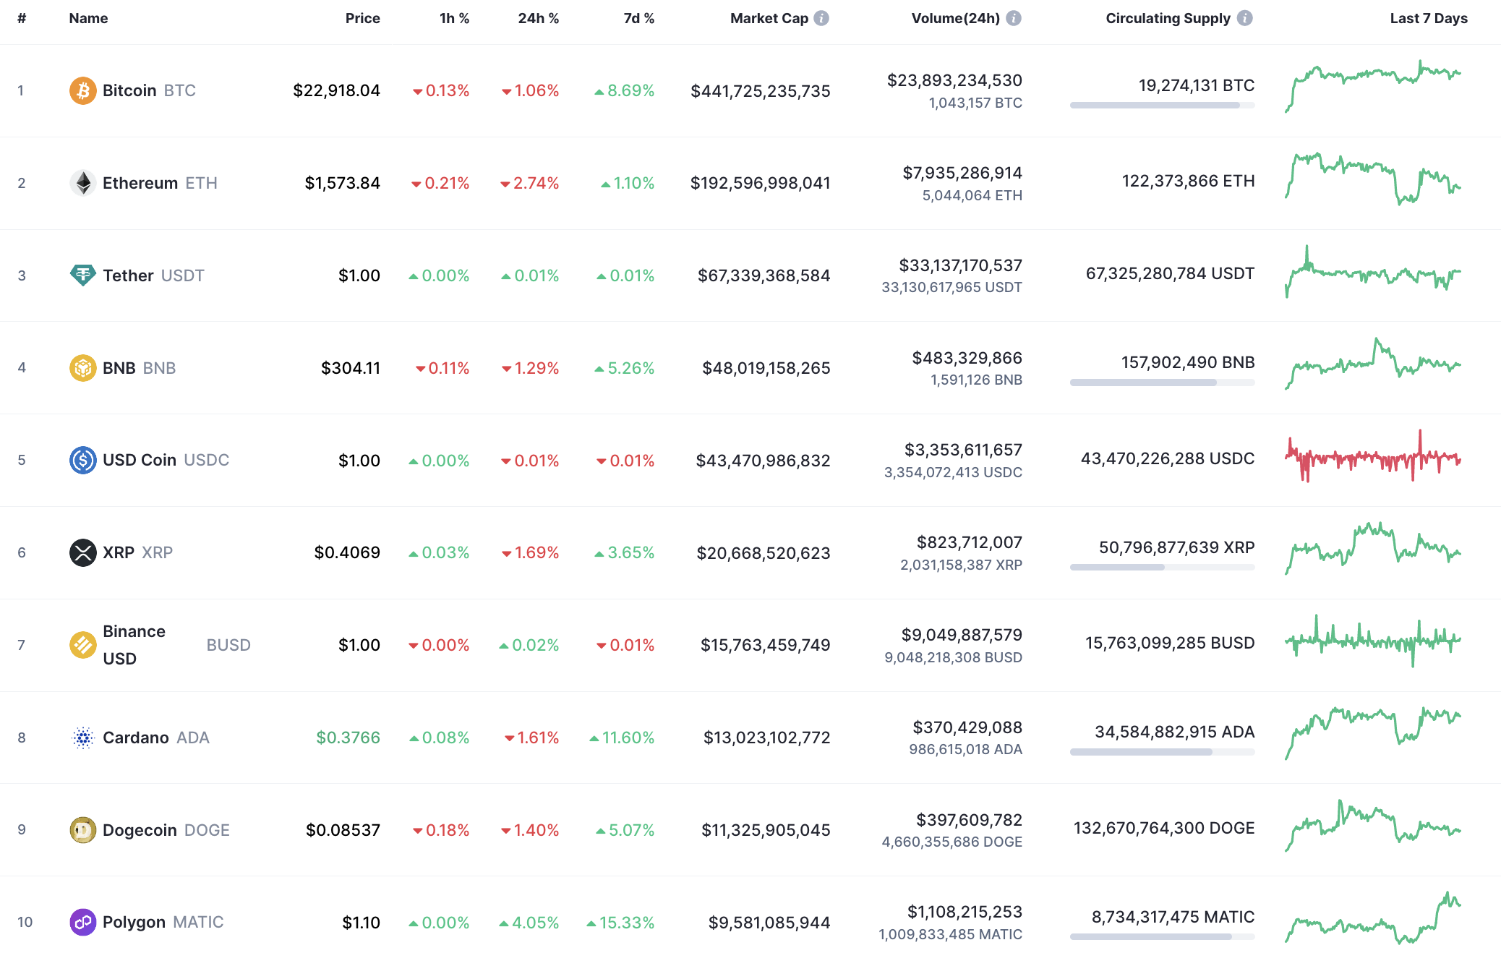Click the Dogecoin logo icon
The width and height of the screenshot is (1501, 966).
click(x=82, y=829)
